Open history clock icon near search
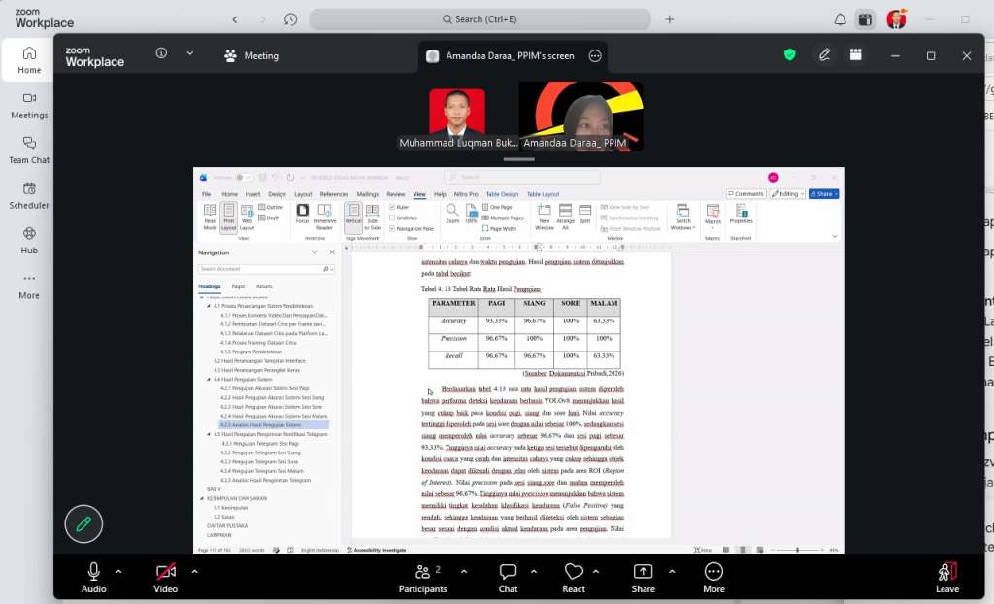The width and height of the screenshot is (994, 604). [x=291, y=19]
